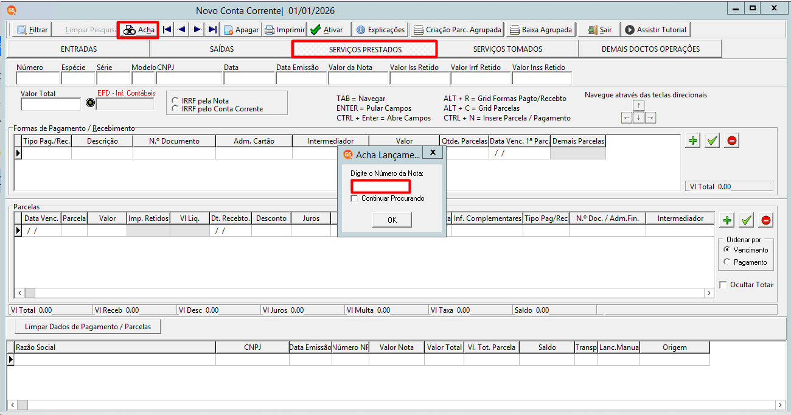Open the ENTRADAS tab

78,49
